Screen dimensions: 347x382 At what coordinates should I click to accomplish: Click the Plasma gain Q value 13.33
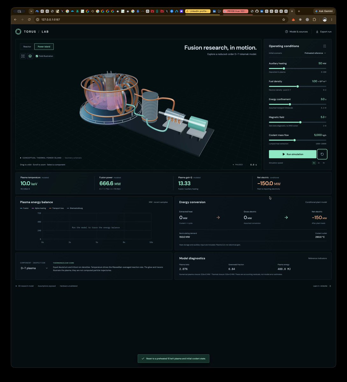coord(184,184)
